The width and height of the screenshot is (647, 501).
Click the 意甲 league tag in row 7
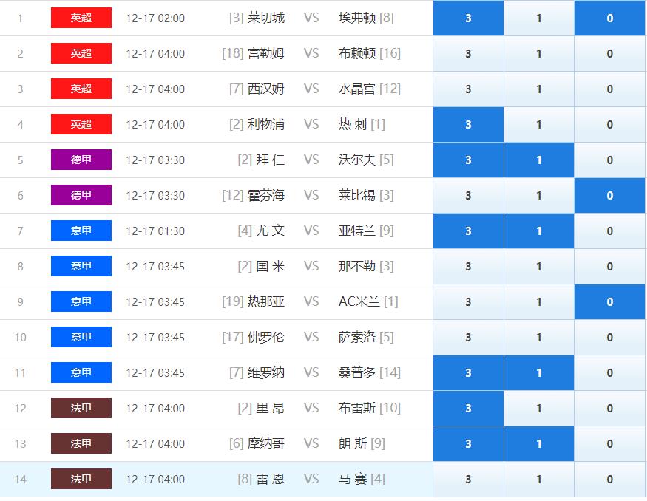tap(81, 231)
